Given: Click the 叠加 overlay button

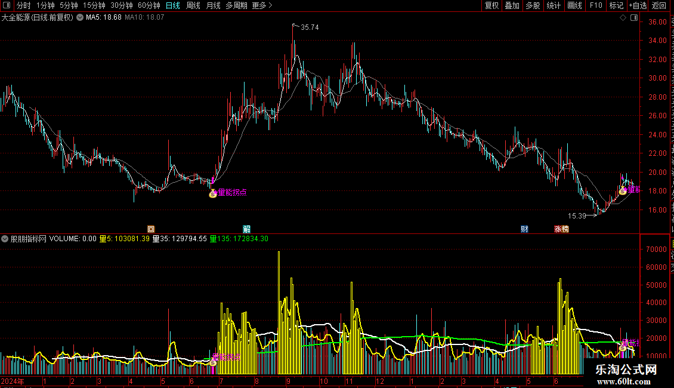Looking at the screenshot, I should point(512,5).
